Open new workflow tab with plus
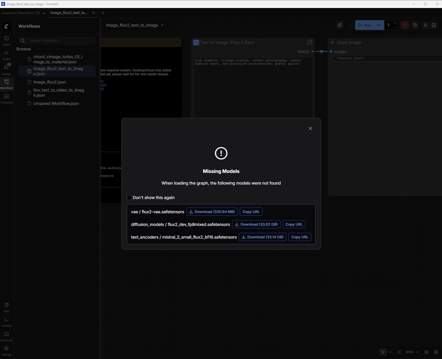This screenshot has height=359, width=442. 103,13
